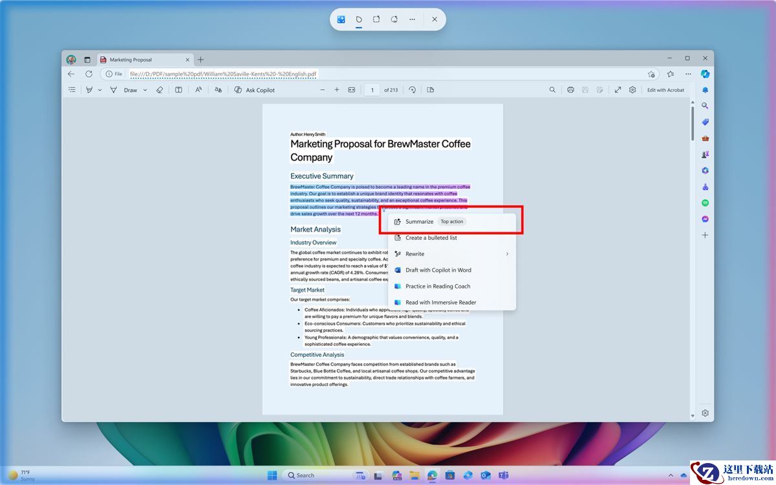Select the Eraser tool in PDF toolbar
Screen dimensions: 776x485
click(160, 90)
